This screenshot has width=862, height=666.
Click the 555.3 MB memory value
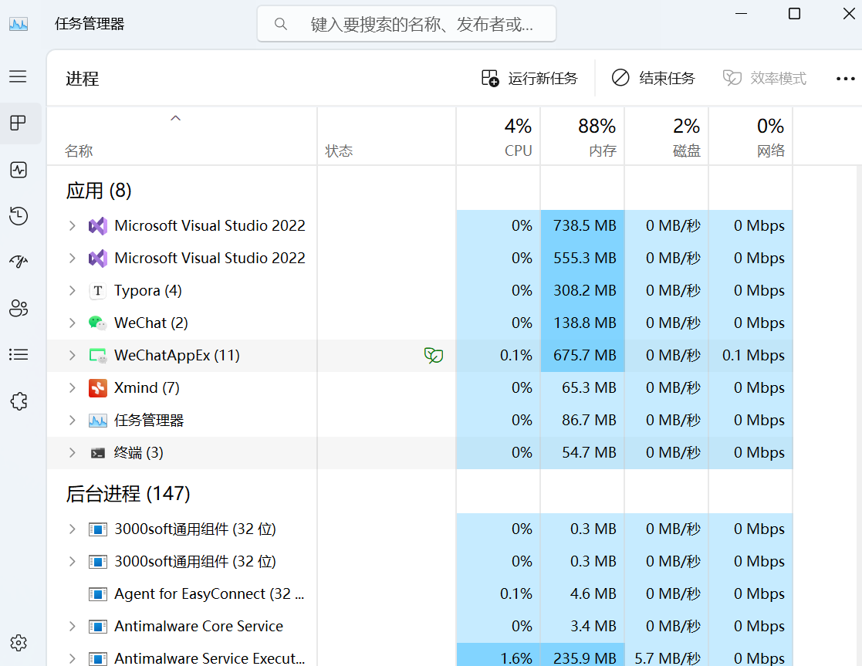point(584,258)
